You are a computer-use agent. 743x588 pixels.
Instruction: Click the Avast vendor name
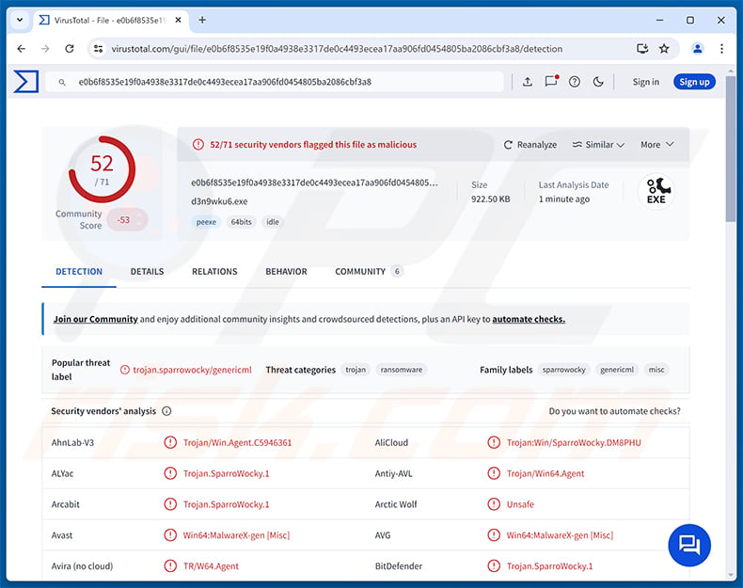62,535
